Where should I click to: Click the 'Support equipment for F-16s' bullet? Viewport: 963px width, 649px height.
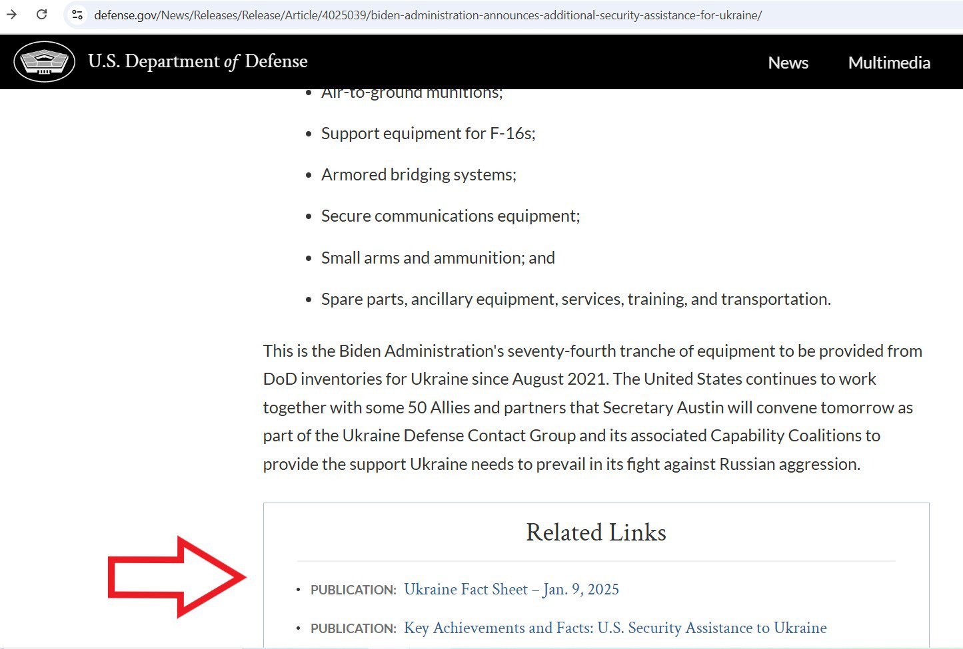click(x=428, y=134)
